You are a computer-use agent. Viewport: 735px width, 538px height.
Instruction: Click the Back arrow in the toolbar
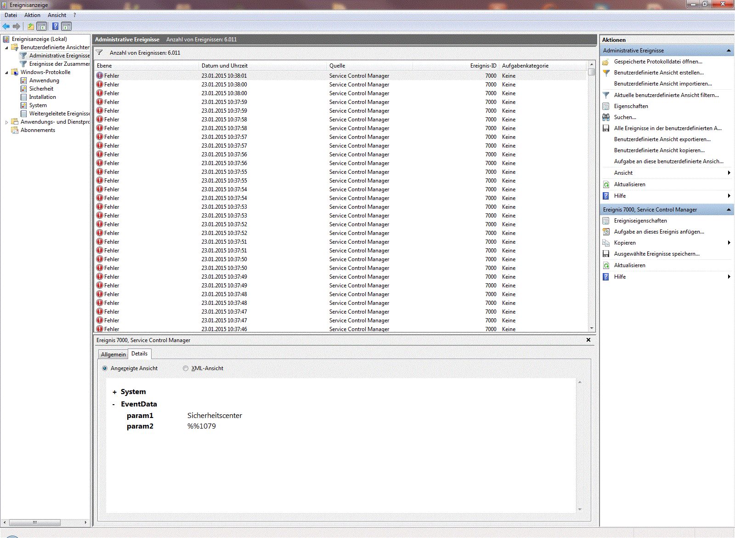tap(6, 26)
